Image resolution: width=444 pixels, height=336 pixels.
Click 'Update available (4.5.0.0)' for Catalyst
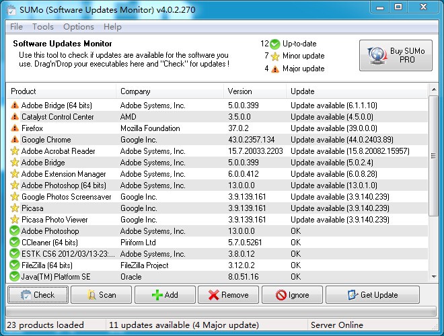332,116
